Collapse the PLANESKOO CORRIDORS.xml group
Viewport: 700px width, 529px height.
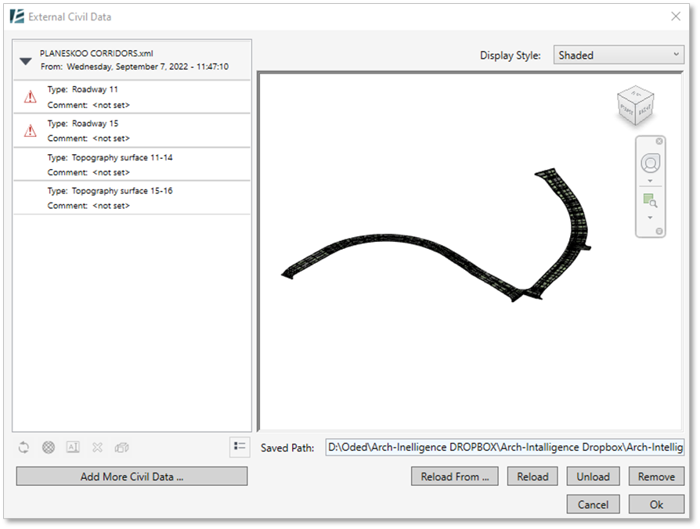click(x=26, y=61)
